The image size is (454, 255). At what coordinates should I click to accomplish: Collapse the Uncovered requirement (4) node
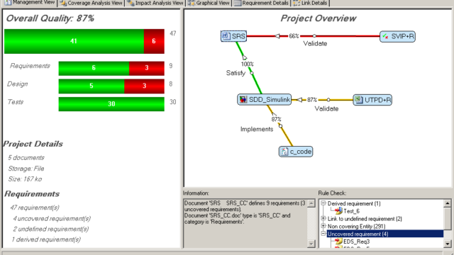tap(323, 233)
